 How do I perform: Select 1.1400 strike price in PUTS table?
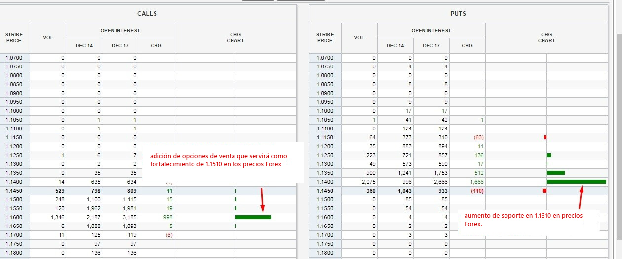[x=325, y=182]
